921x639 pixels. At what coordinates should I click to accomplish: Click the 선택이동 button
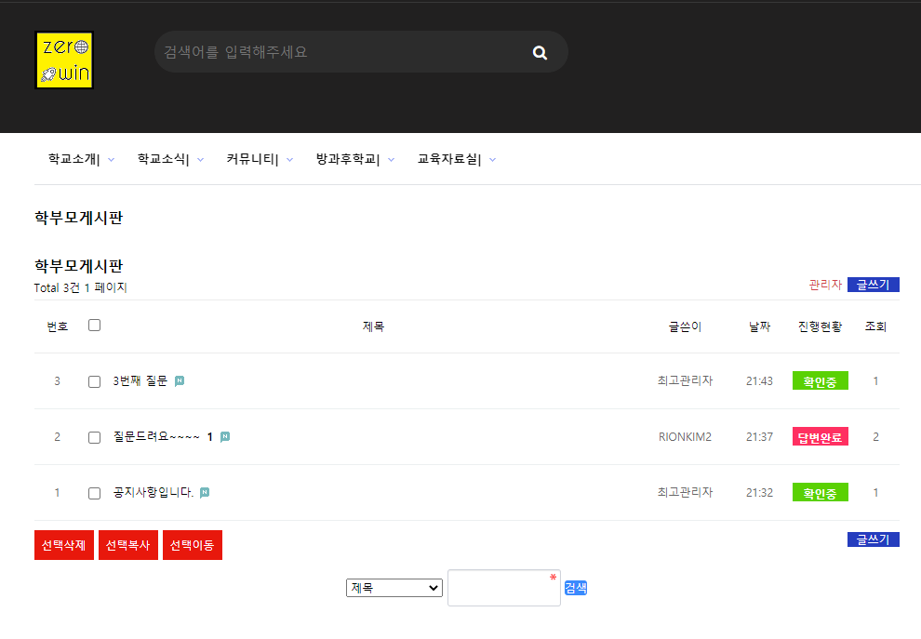[x=193, y=545]
